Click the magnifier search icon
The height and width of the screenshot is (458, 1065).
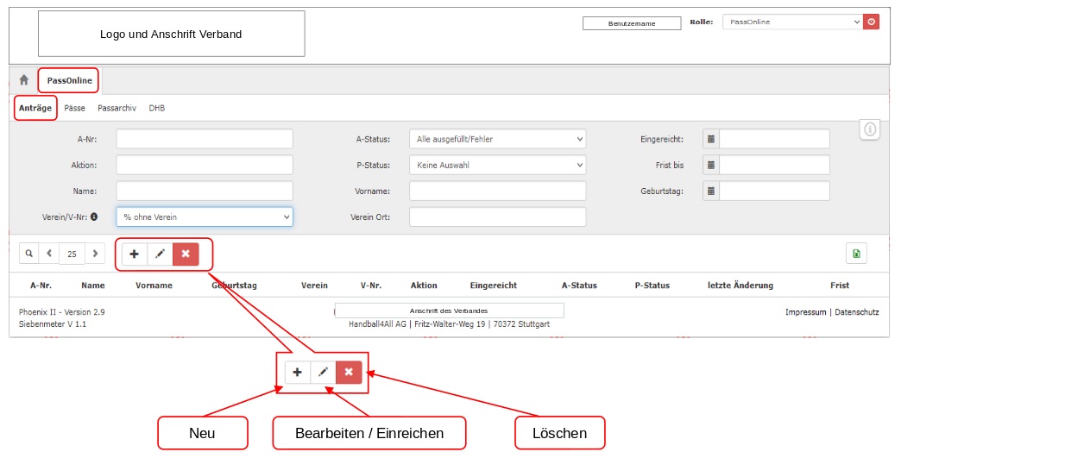point(28,254)
